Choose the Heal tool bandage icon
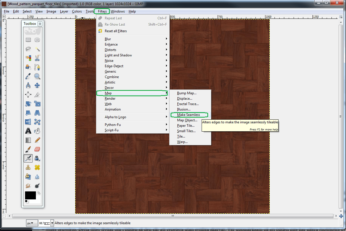The image size is (346, 231). point(37,167)
